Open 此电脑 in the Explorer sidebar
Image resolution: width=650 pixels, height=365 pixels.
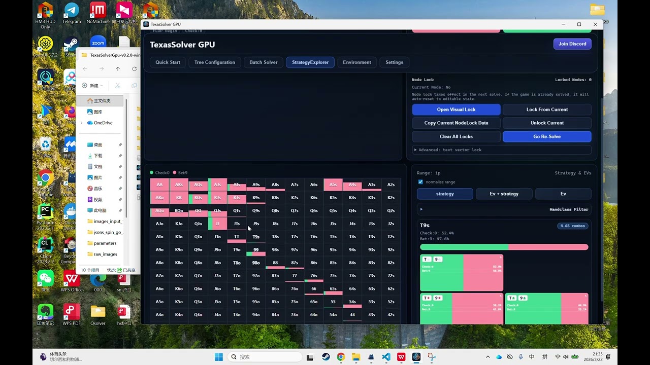pos(100,210)
